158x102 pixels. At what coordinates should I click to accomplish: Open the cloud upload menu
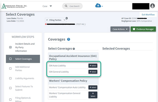click(99, 6)
